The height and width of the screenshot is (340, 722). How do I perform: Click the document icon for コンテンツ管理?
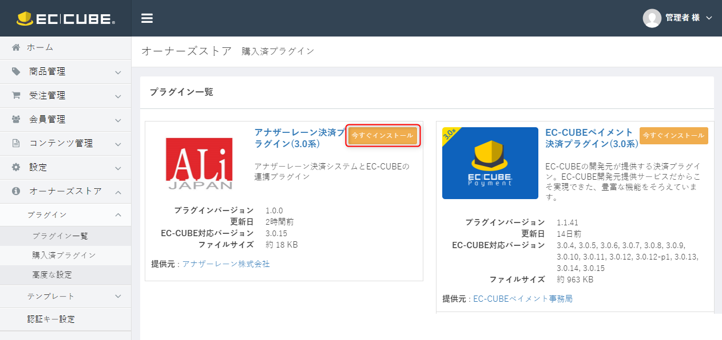(x=16, y=143)
